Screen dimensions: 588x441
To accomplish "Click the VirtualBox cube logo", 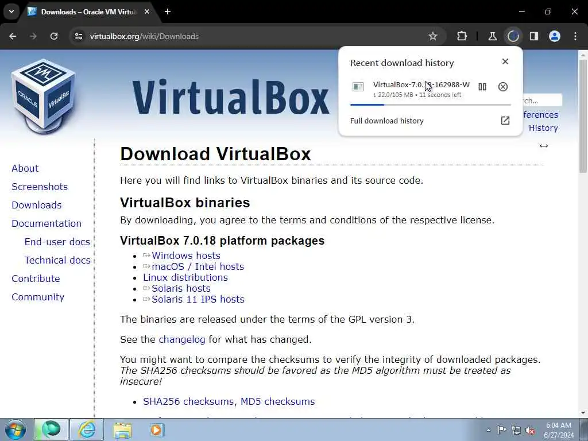I will tap(44, 96).
